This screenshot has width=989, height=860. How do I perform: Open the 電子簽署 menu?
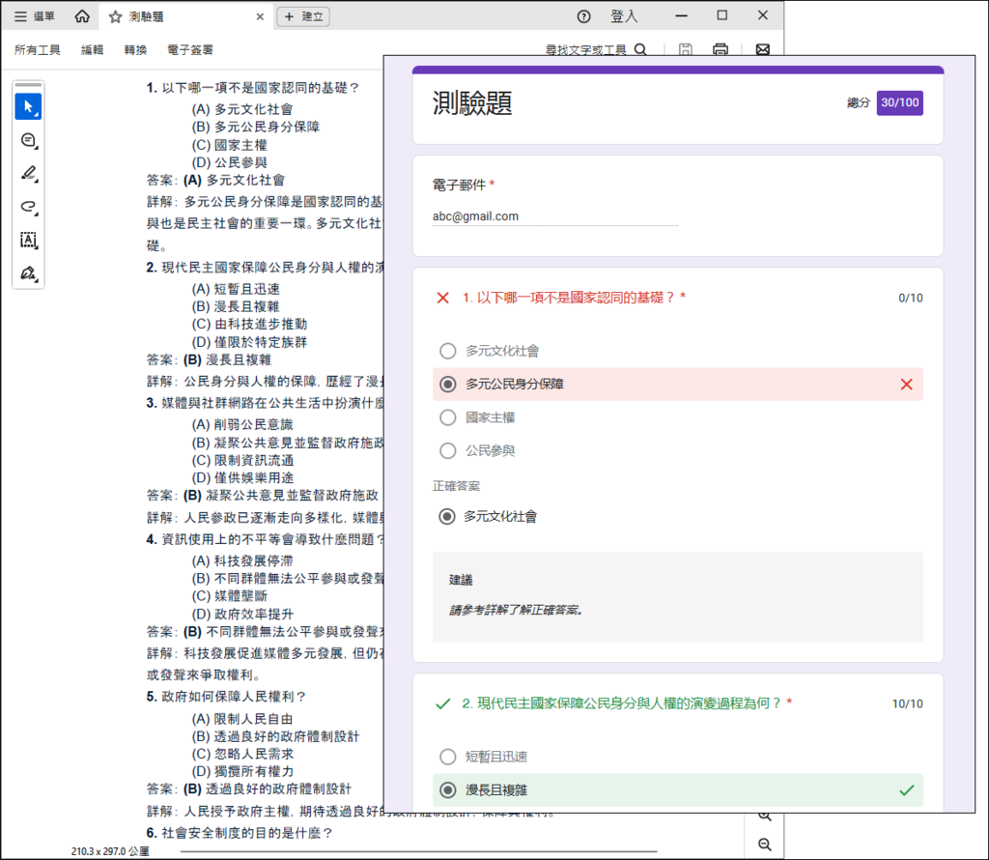point(190,50)
